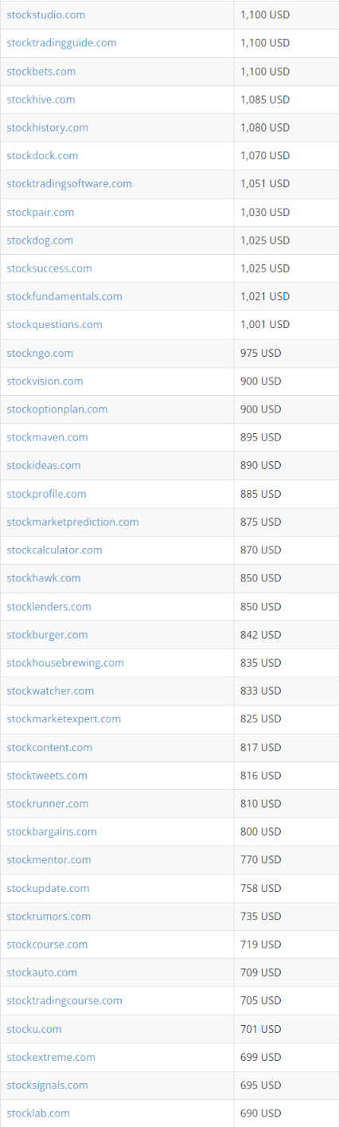Open stockmarketprediction.com listing
339x1127 pixels.
pos(72,522)
